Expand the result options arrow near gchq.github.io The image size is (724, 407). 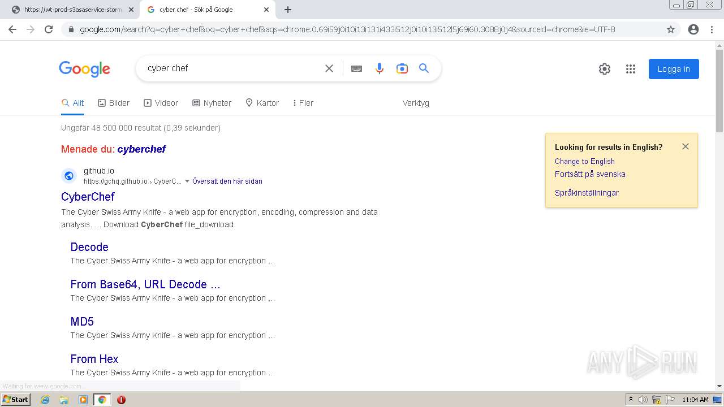[x=187, y=181]
